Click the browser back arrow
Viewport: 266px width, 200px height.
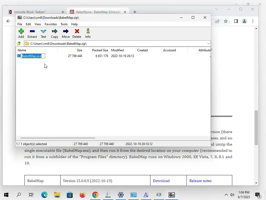pyautogui.click(x=8, y=21)
